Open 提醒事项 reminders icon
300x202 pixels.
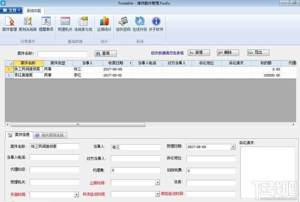pos(46,24)
